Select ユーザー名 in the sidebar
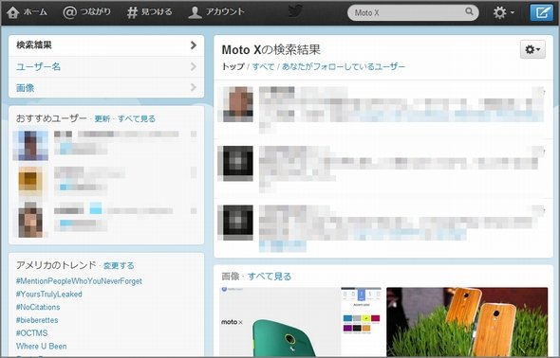Viewport: 560px width, 358px height. 106,66
